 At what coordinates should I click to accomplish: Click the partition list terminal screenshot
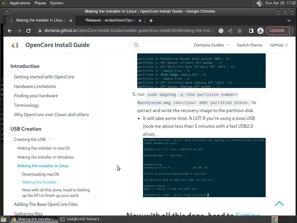pyautogui.click(x=201, y=71)
